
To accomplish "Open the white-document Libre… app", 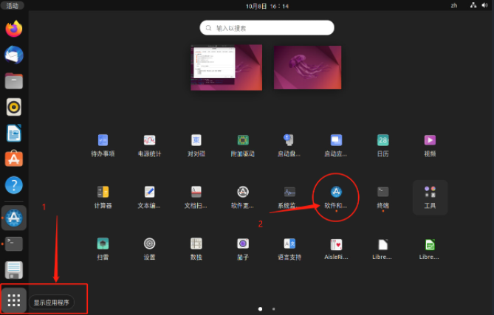I will pyautogui.click(x=382, y=249).
